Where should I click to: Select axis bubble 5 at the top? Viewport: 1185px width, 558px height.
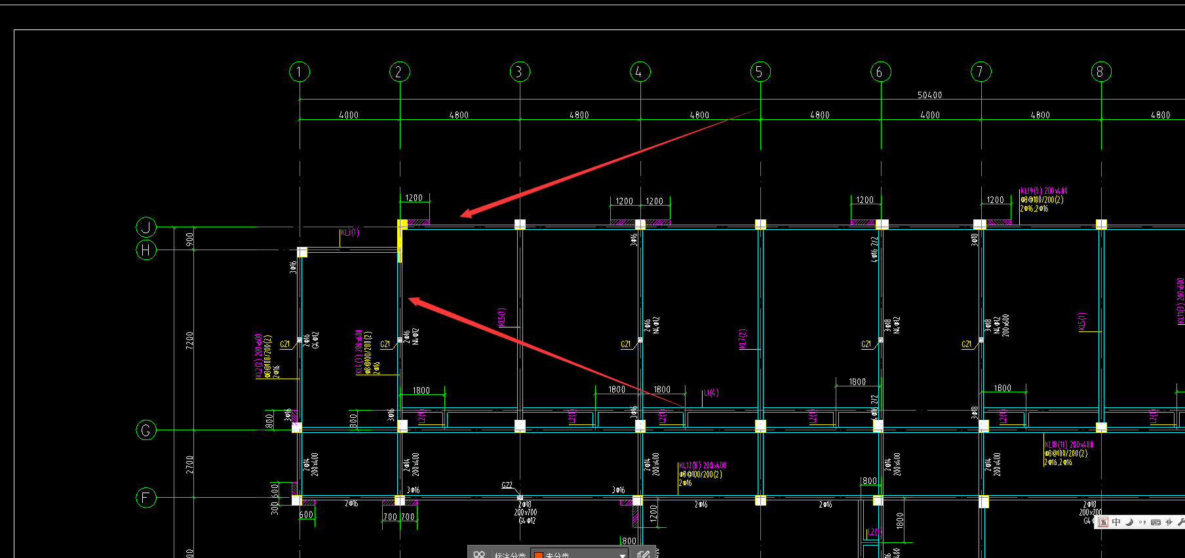click(760, 71)
